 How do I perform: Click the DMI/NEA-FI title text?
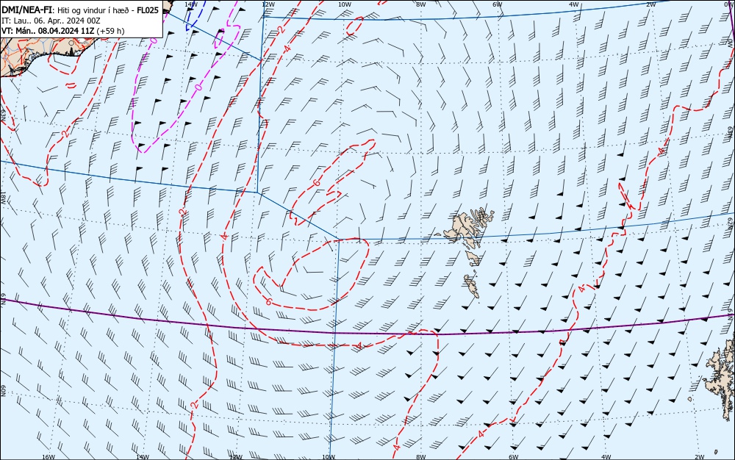[26, 10]
